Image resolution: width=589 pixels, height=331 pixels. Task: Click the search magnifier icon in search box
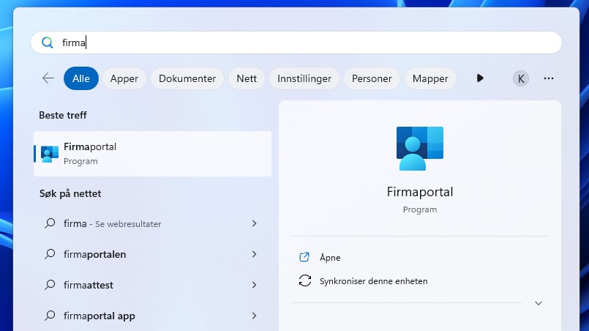click(x=48, y=42)
